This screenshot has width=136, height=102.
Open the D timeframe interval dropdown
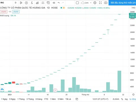point(16,3)
